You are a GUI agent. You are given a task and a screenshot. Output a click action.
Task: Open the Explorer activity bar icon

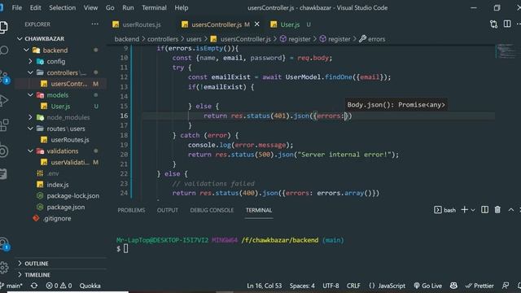coord(3,27)
